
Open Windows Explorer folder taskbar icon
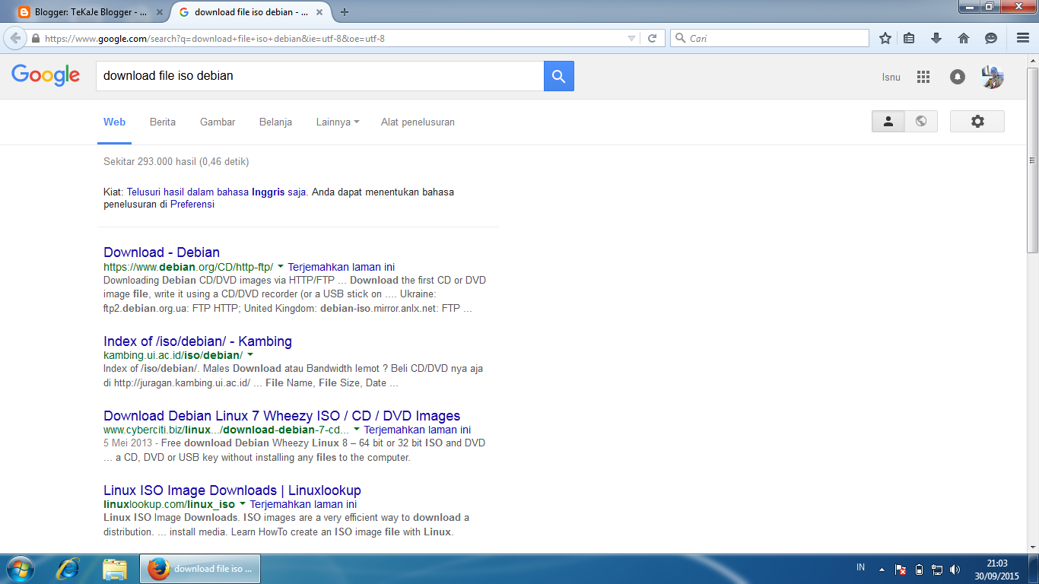[115, 569]
